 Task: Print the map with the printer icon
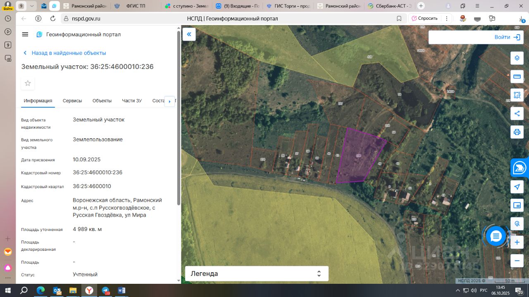point(517,132)
